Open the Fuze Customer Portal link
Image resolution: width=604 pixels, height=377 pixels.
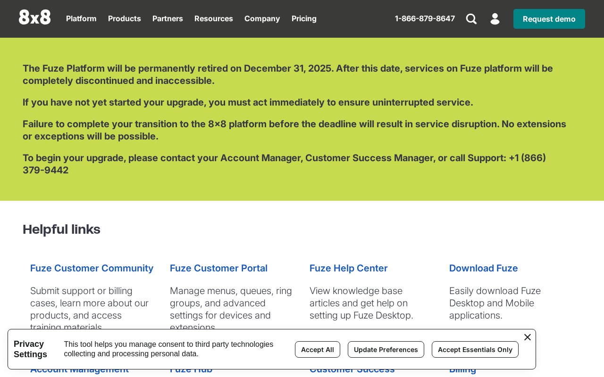[218, 268]
